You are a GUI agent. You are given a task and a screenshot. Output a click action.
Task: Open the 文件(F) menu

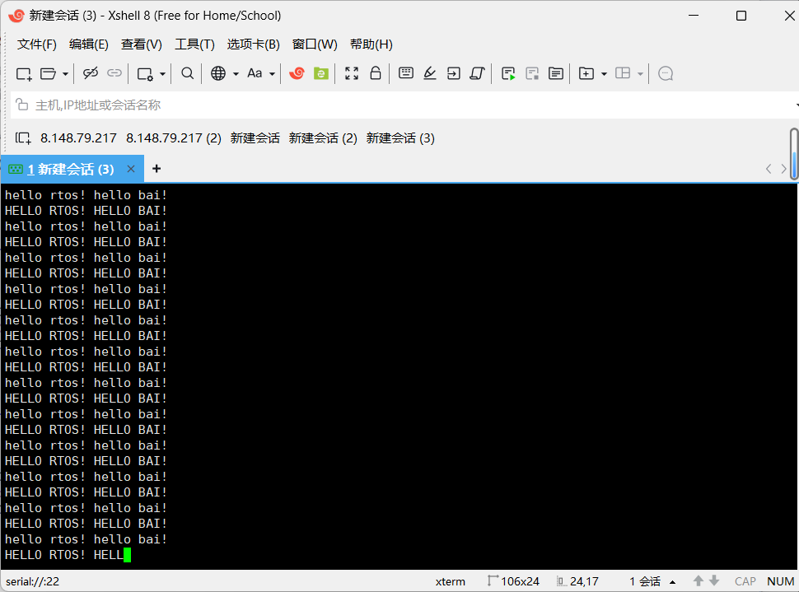tap(37, 44)
